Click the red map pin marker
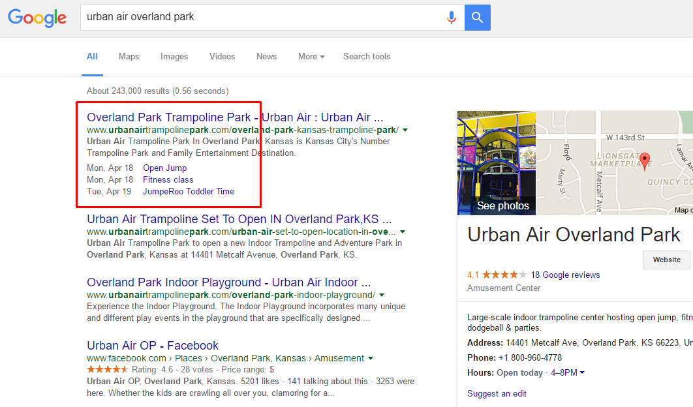Viewport: 693px width, 407px height. (645, 160)
